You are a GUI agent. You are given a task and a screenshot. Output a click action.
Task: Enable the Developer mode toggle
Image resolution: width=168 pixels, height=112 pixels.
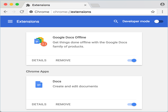(x=159, y=21)
